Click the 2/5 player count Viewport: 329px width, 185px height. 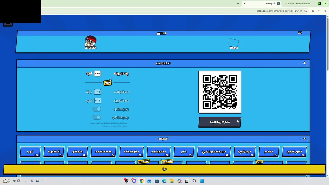(300, 33)
